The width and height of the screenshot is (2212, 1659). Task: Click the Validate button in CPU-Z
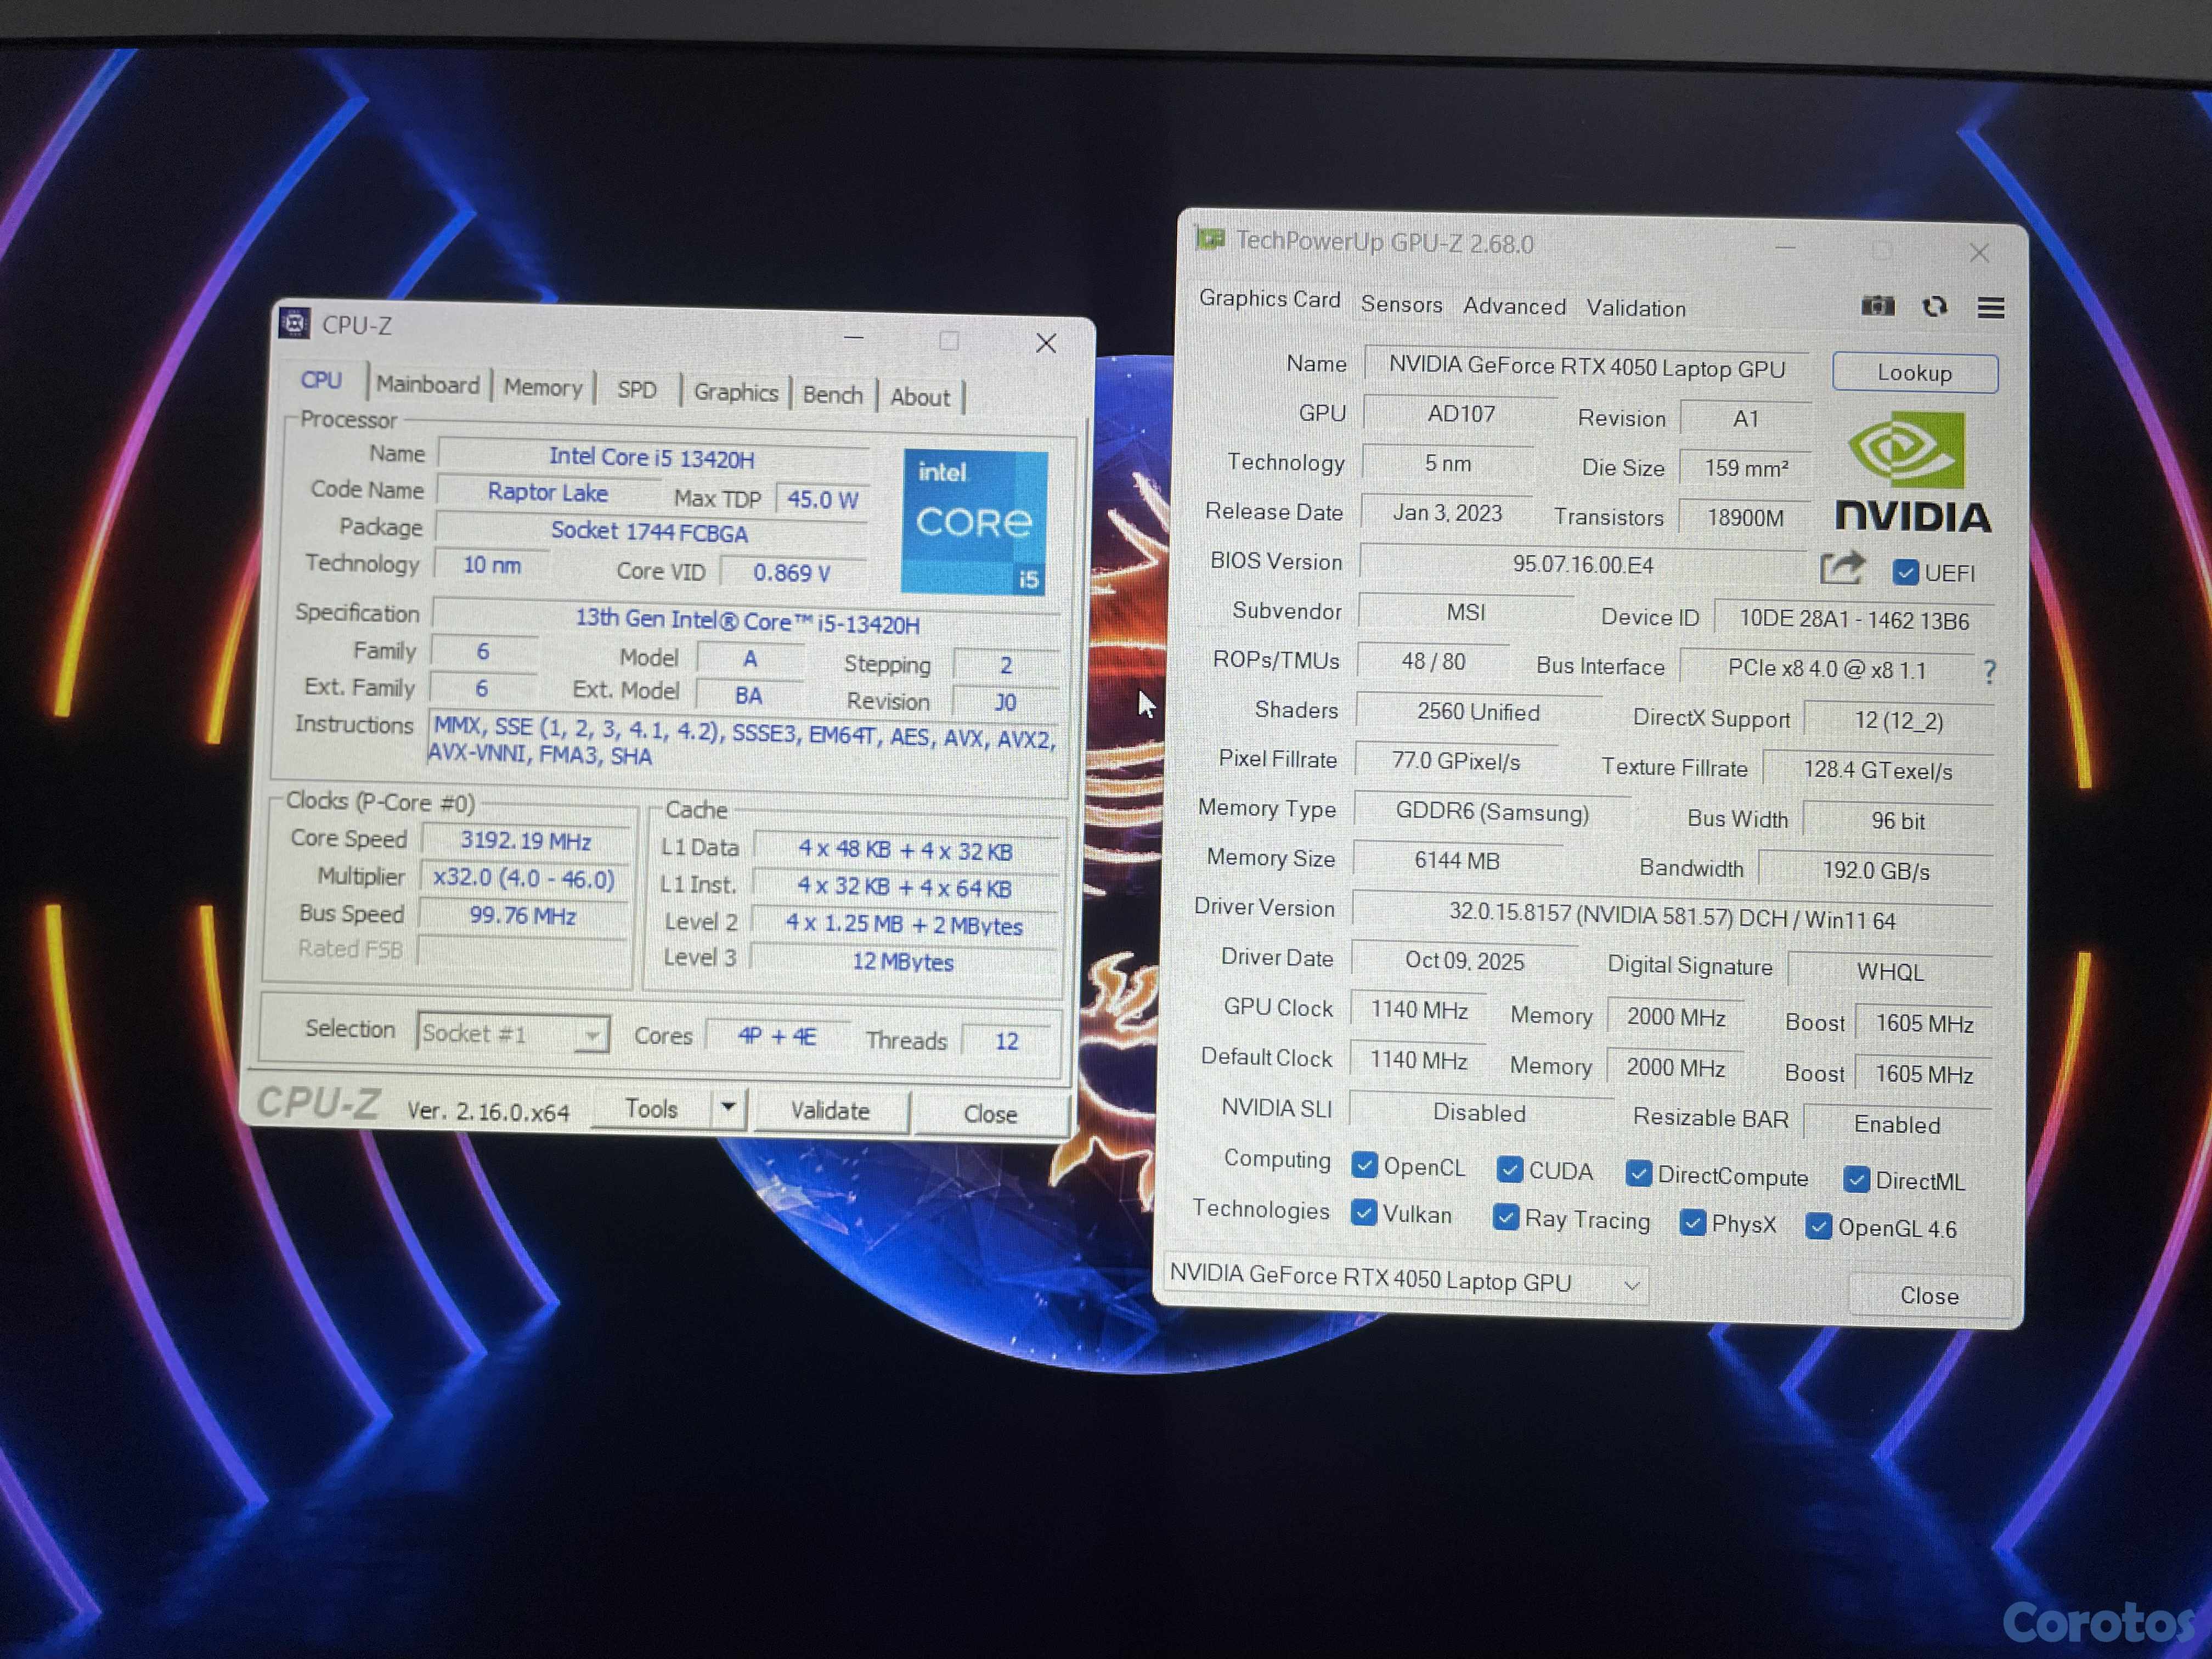[x=831, y=1111]
